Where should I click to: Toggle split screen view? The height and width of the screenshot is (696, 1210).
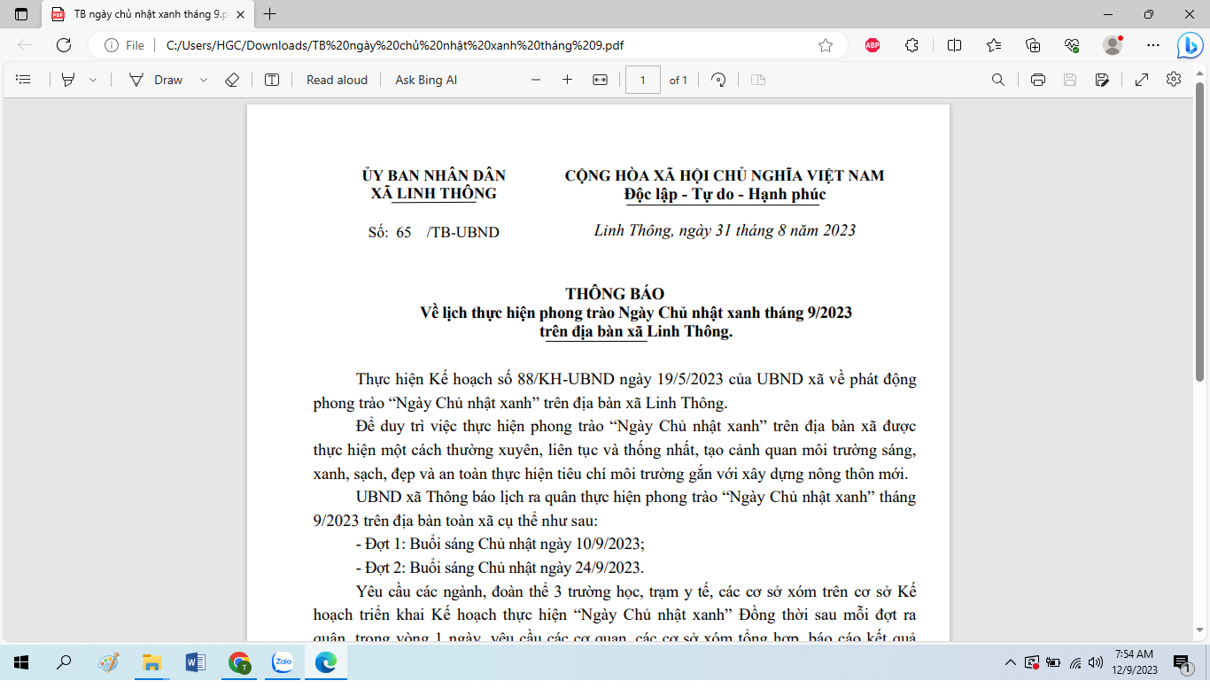954,45
